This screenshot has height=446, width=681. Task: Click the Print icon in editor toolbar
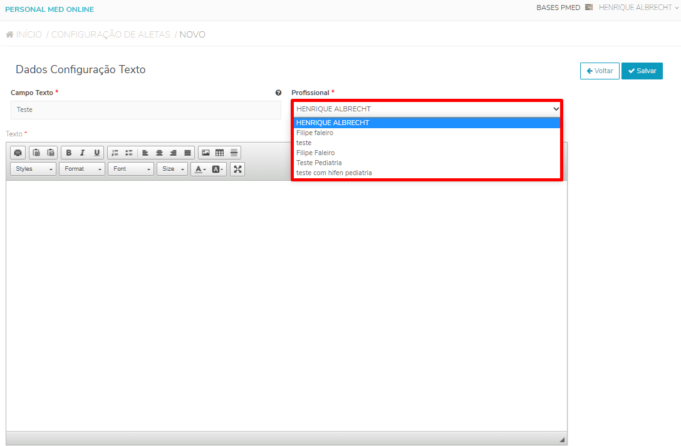pyautogui.click(x=18, y=153)
